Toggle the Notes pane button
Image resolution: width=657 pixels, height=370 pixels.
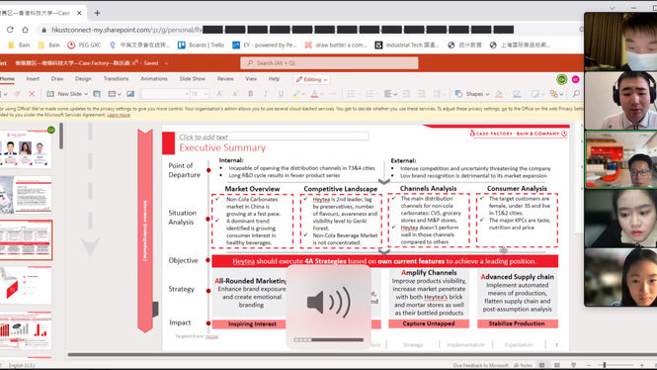point(524,365)
